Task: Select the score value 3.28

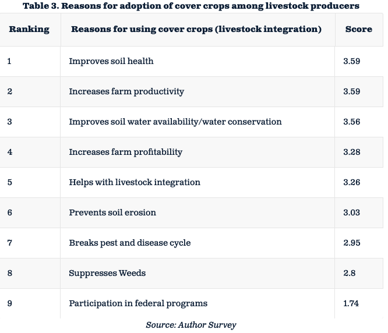Action: (352, 152)
